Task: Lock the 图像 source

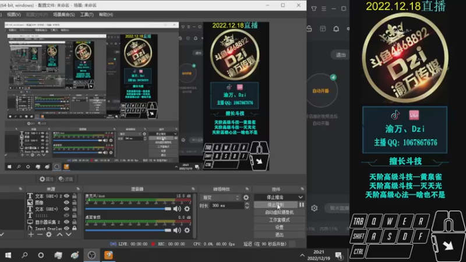Action: [x=75, y=203]
